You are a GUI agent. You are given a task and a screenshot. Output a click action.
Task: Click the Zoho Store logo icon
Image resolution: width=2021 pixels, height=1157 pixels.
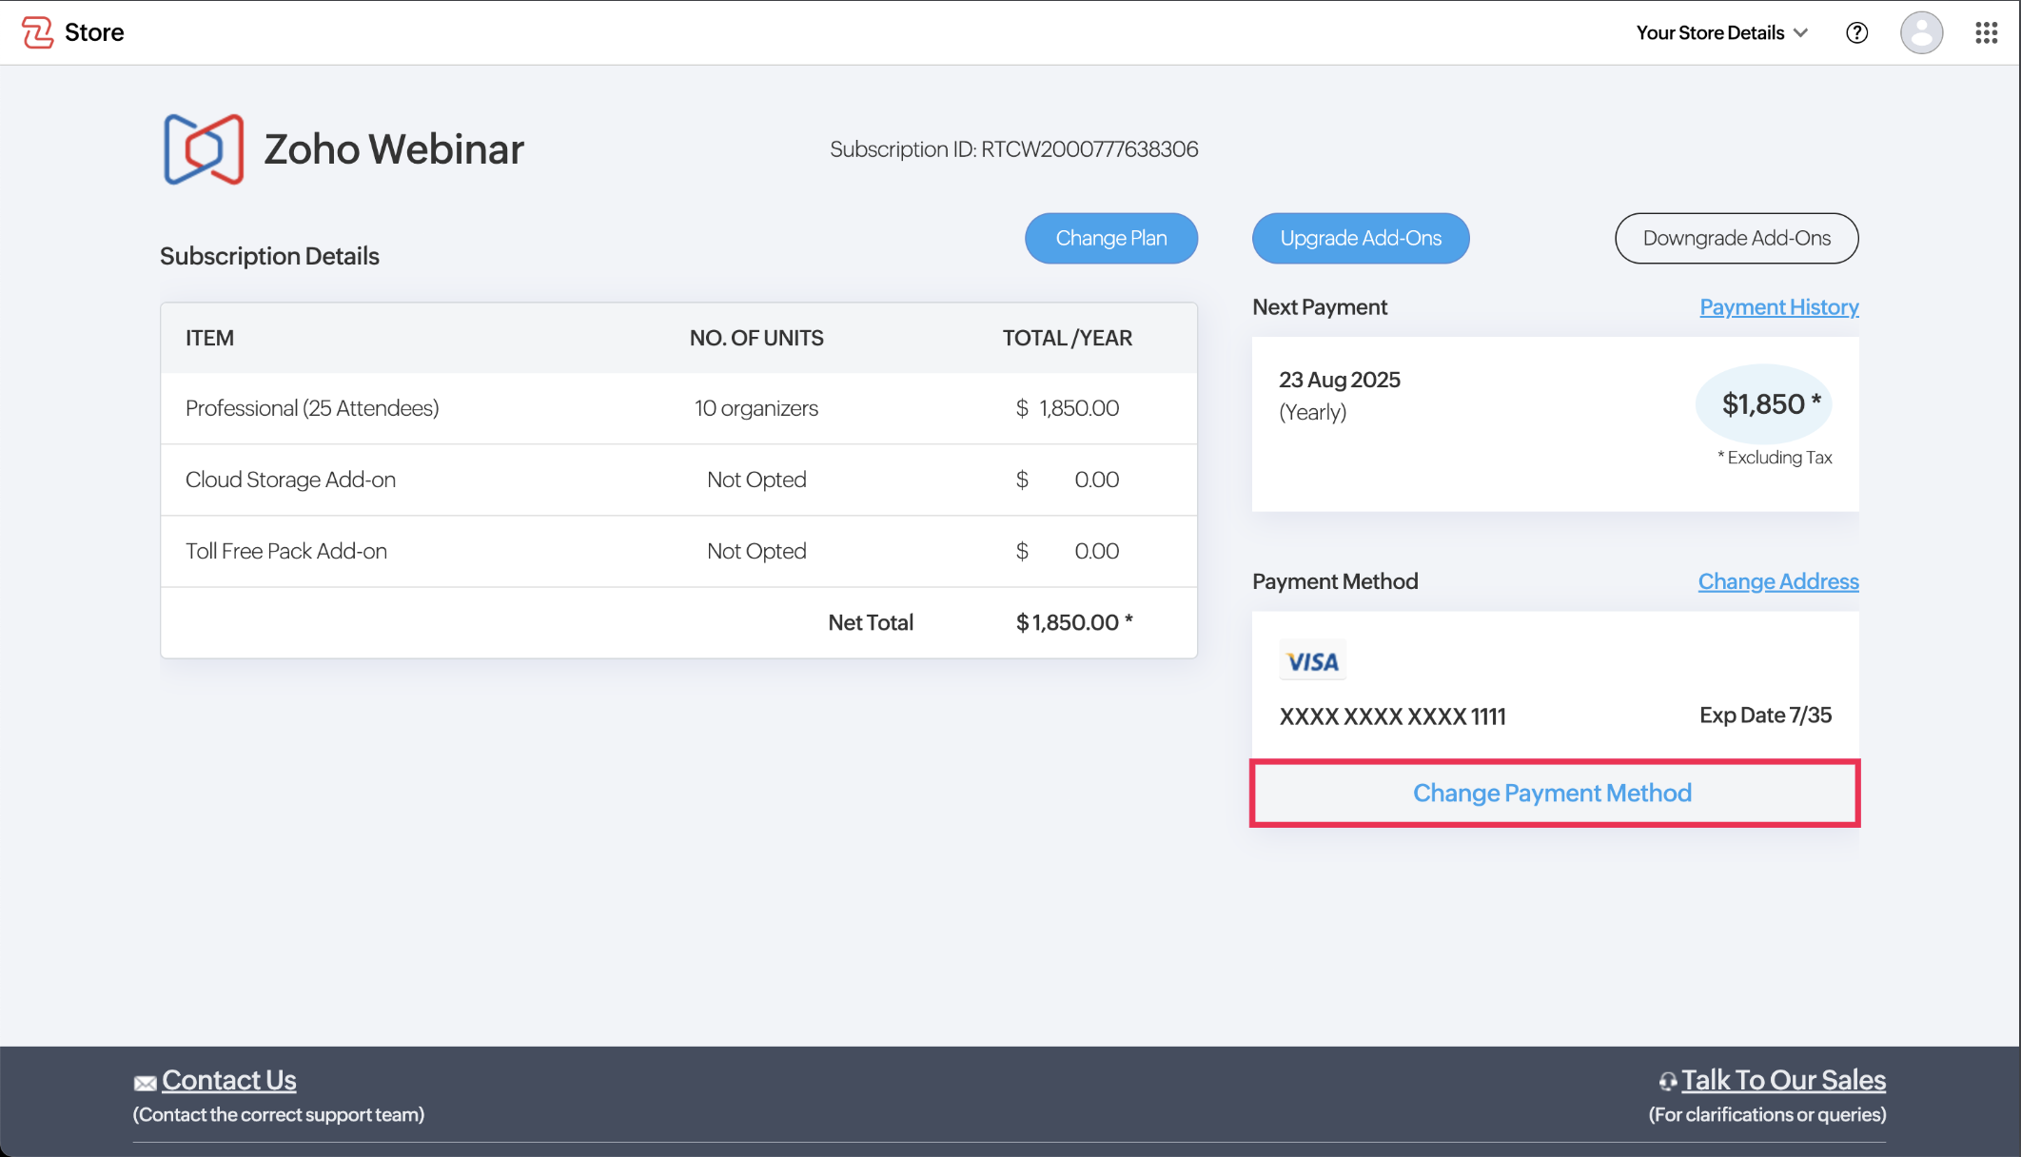[x=37, y=32]
